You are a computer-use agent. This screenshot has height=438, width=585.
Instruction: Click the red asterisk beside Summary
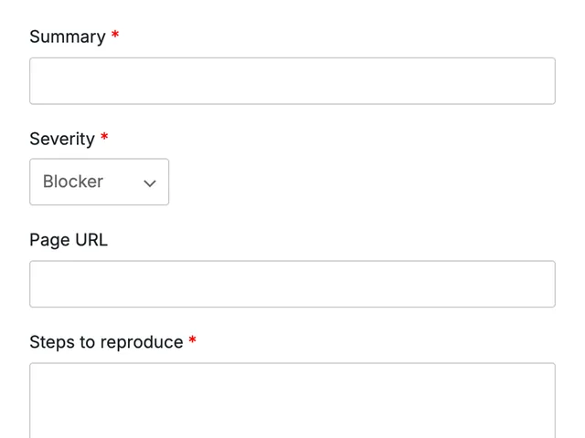tap(115, 35)
